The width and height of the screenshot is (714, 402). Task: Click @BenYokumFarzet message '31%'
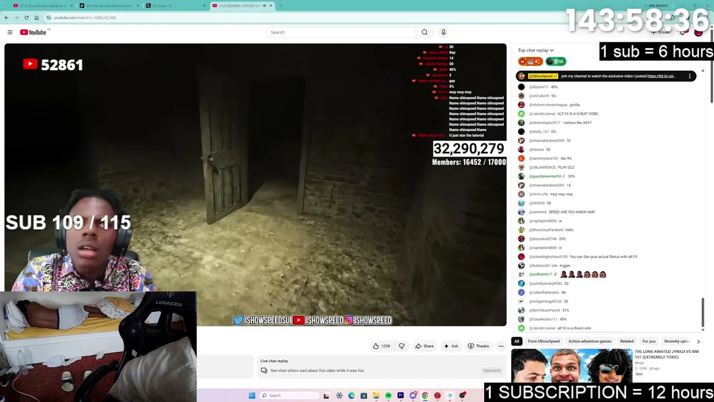click(x=566, y=310)
